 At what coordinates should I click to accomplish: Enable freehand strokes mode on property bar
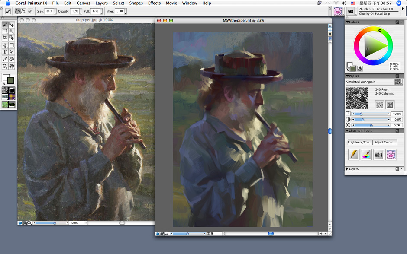17,11
